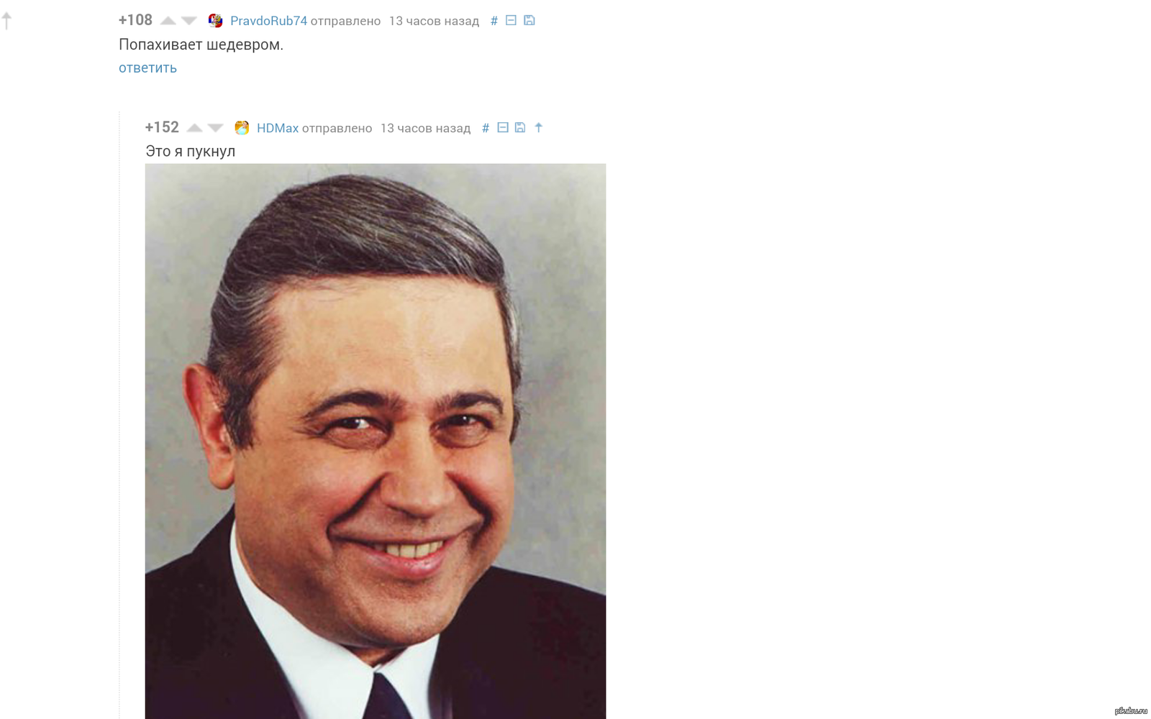
Task: Click the +108 rating of PravdoRub74's comment
Action: pyautogui.click(x=135, y=20)
